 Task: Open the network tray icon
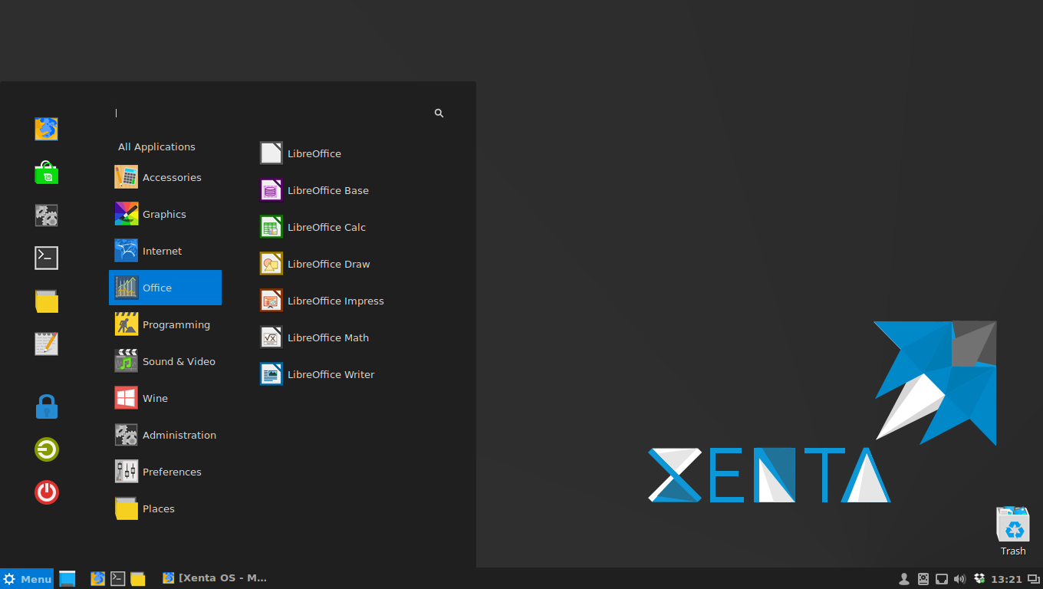click(941, 578)
